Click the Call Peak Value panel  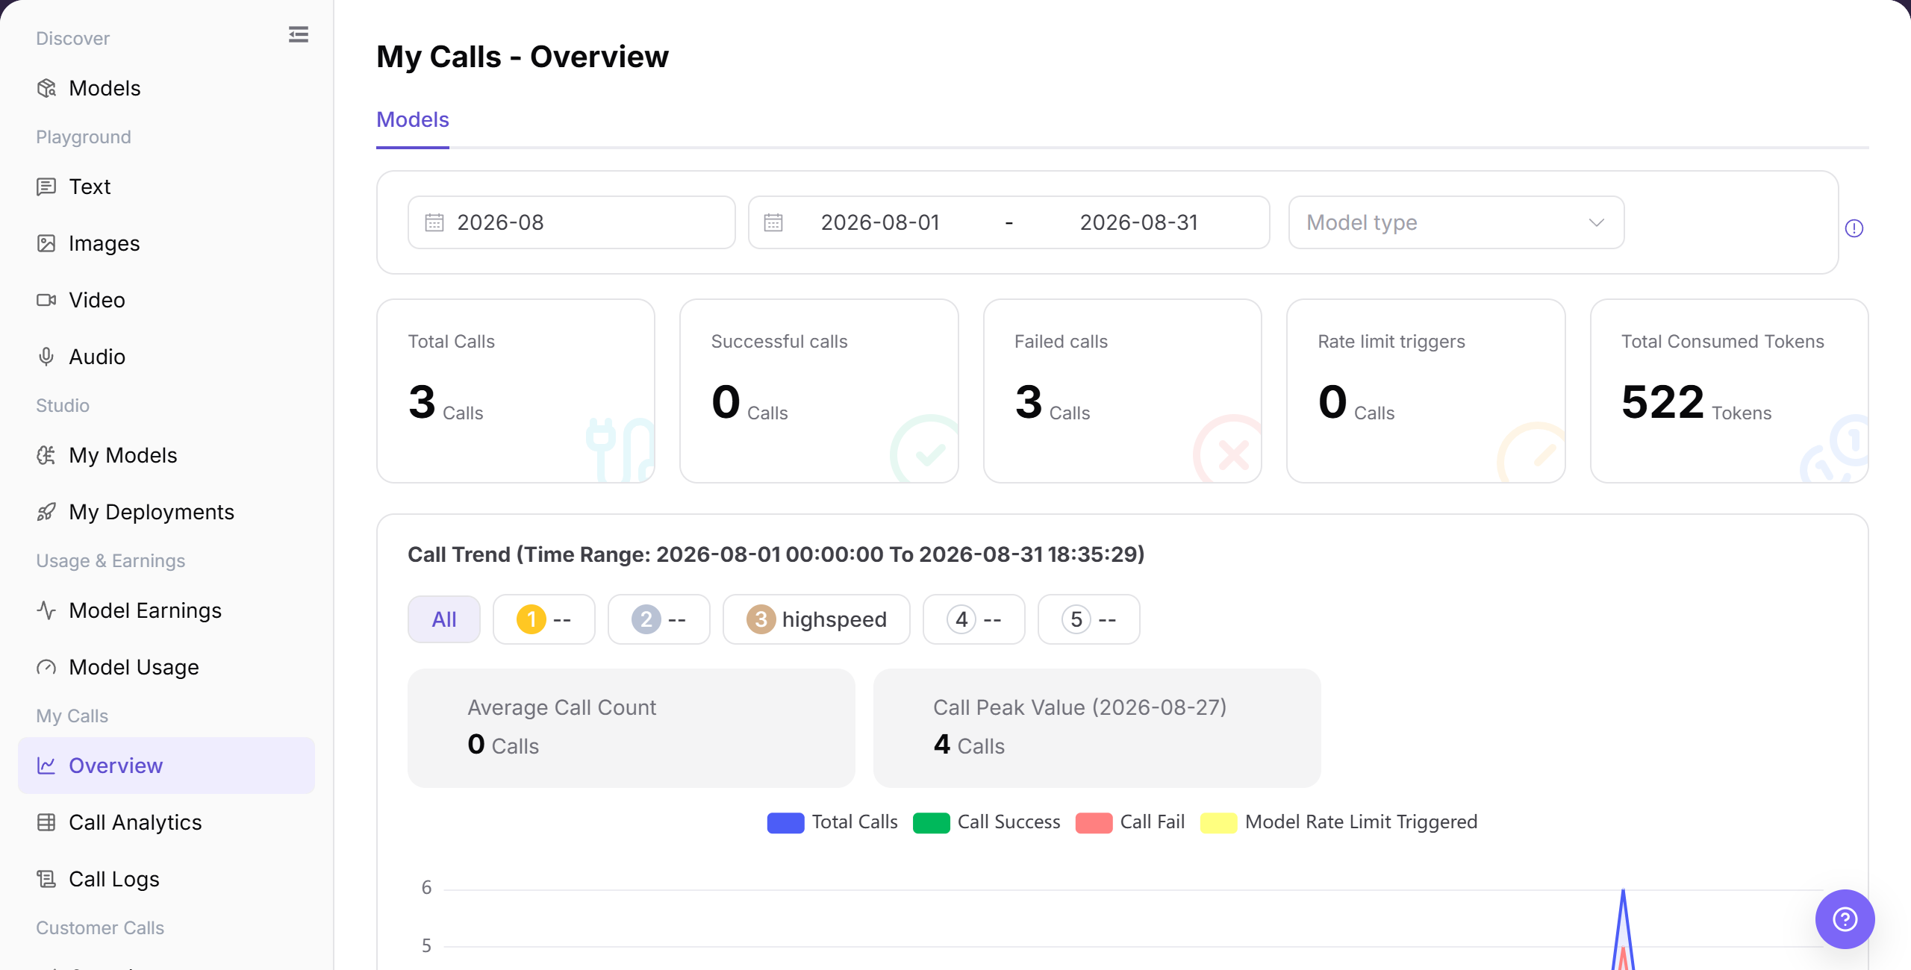tap(1097, 727)
